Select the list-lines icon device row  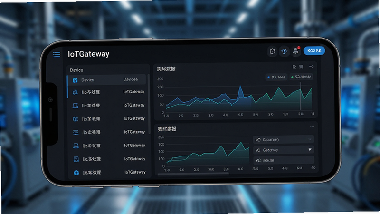tap(107, 132)
